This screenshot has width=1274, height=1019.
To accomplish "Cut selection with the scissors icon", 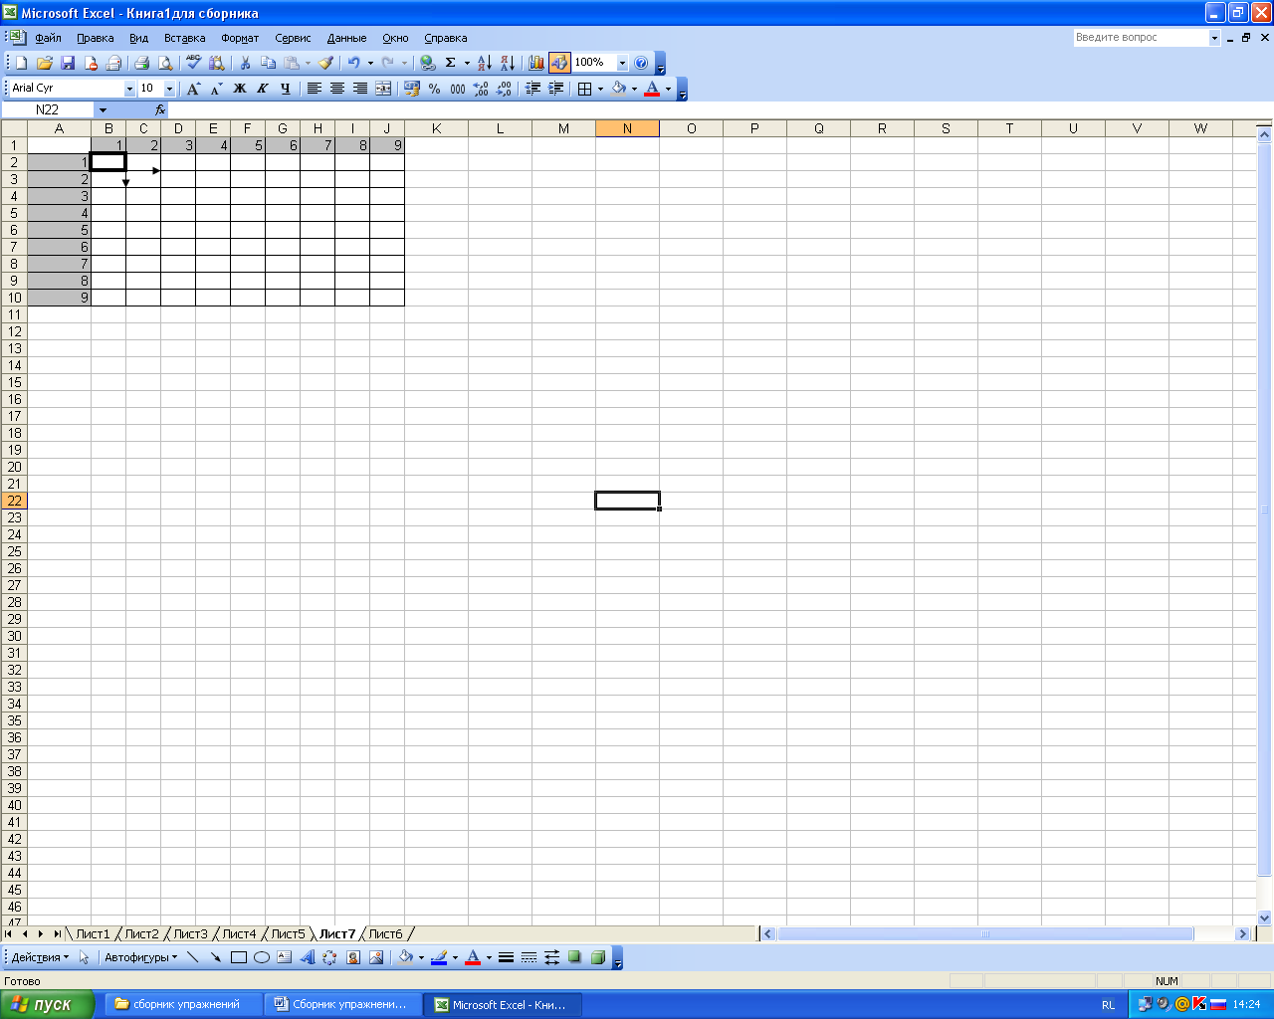I will (245, 63).
